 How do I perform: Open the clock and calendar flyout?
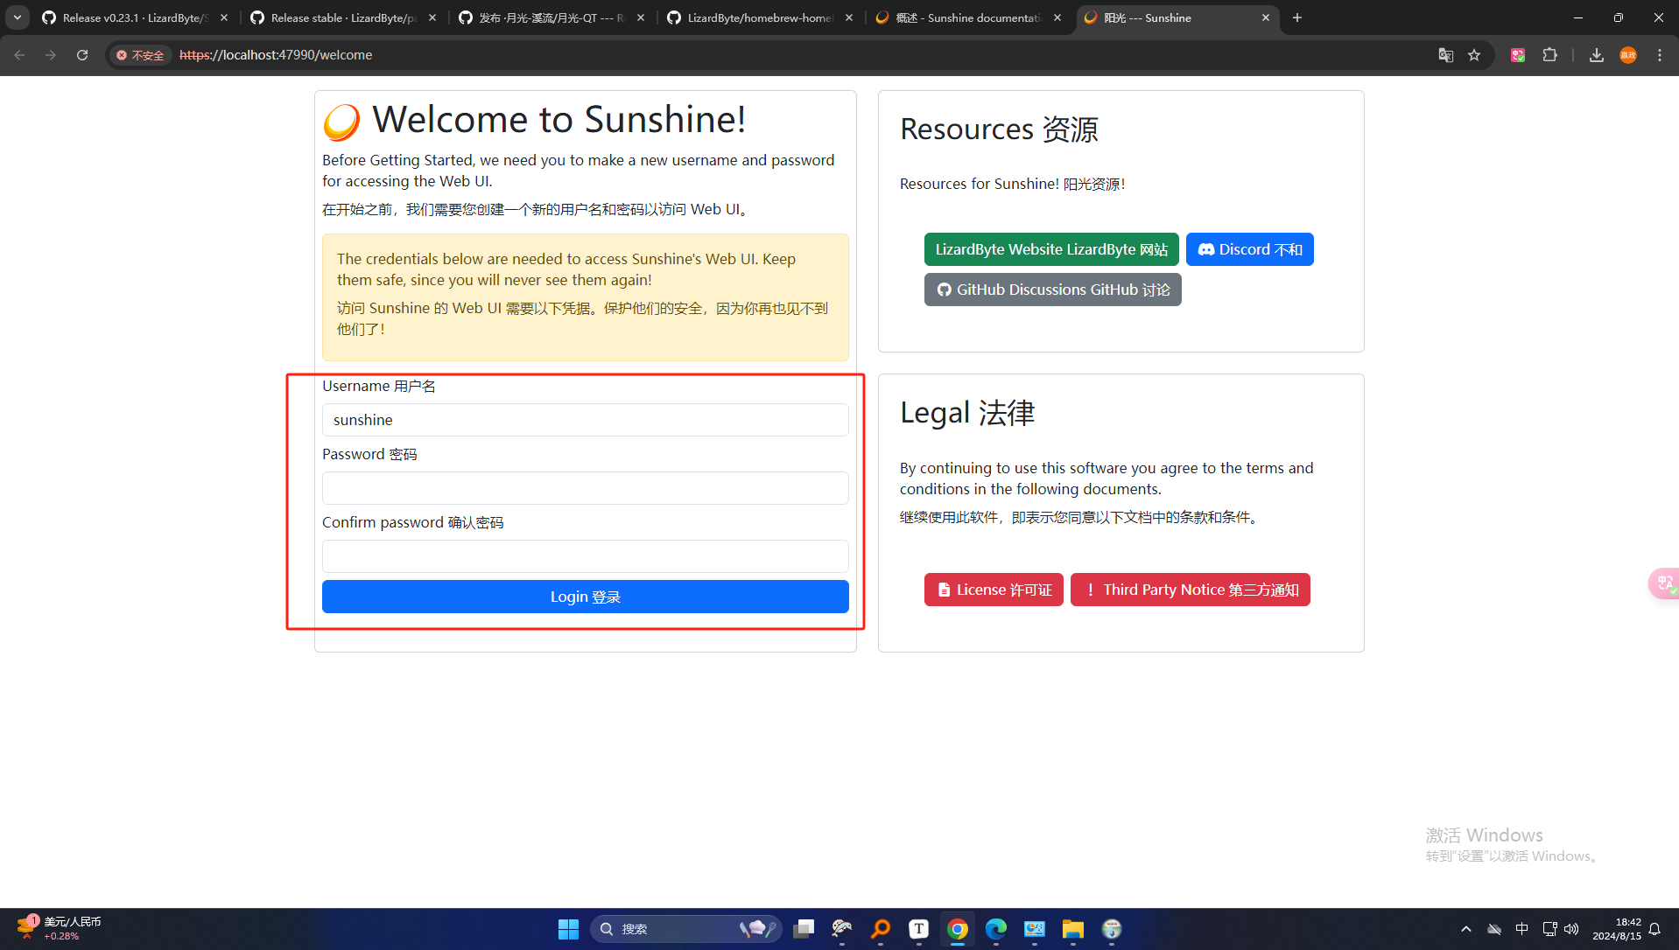tap(1617, 929)
